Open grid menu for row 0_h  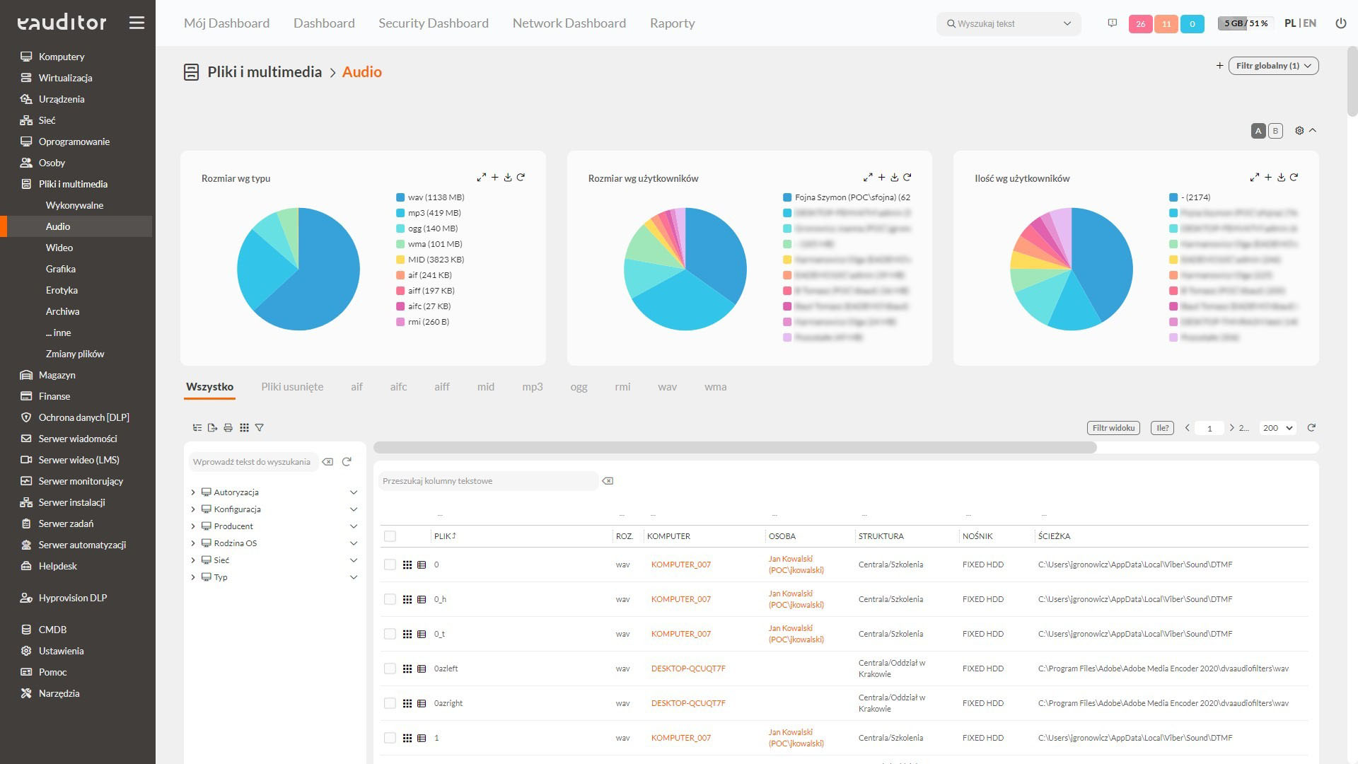407,599
